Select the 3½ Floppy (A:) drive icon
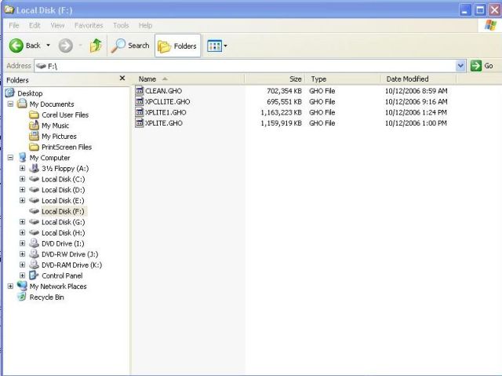 click(34, 168)
